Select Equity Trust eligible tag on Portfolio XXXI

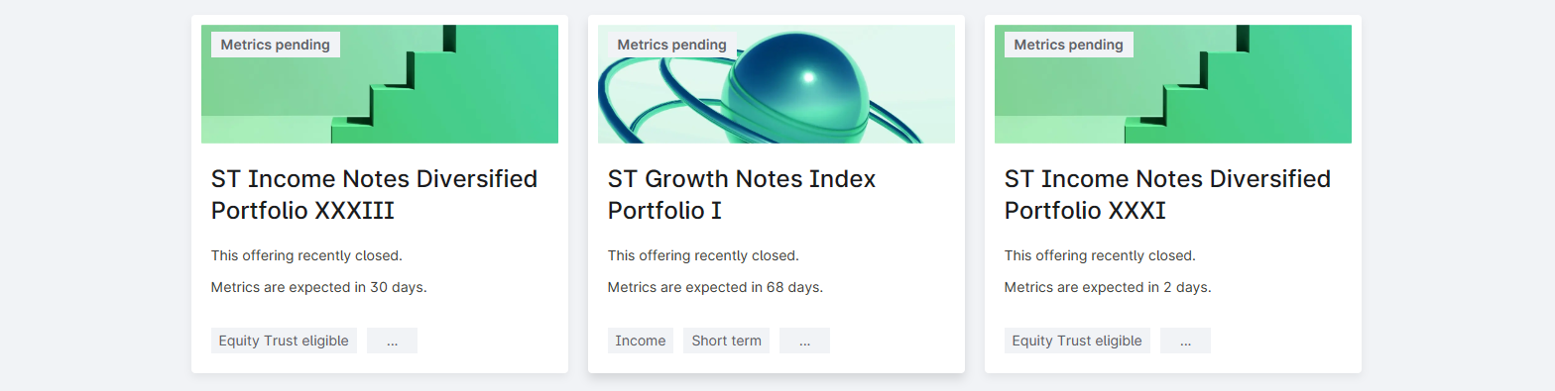pos(1077,341)
